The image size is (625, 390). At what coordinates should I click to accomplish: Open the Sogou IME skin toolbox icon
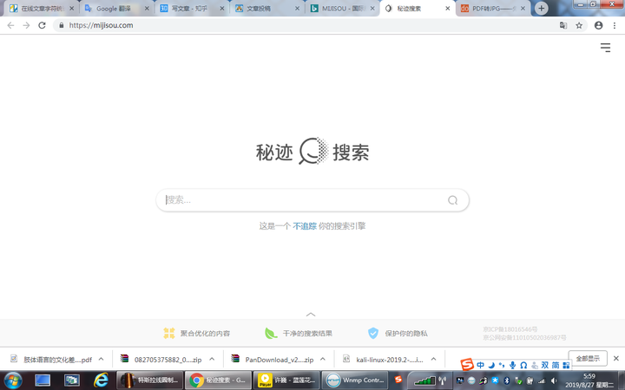(x=566, y=365)
